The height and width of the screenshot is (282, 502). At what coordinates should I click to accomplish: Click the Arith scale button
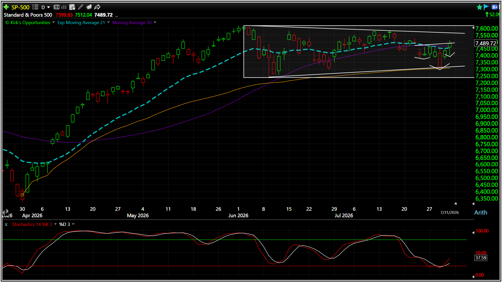coord(481,213)
